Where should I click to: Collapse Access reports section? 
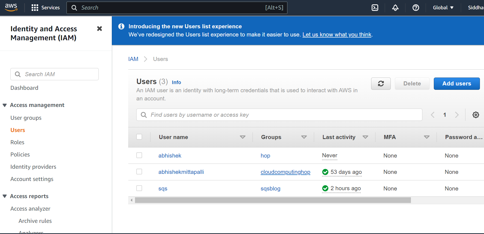pos(5,196)
